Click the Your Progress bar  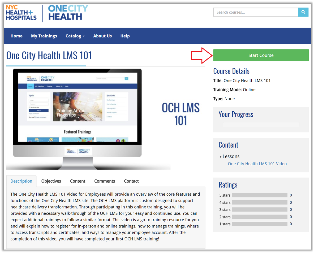pos(261,124)
